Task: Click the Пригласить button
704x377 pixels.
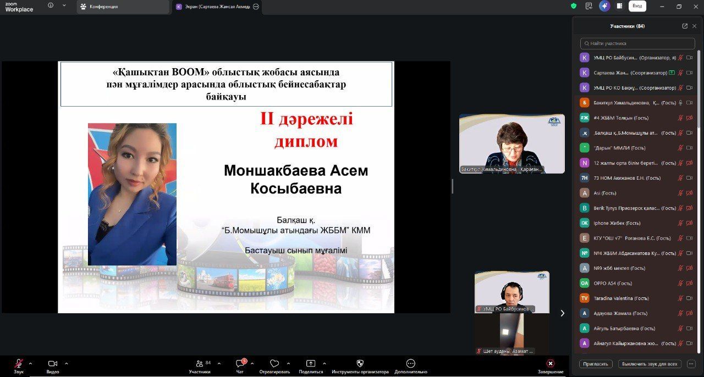Action: tap(596, 364)
